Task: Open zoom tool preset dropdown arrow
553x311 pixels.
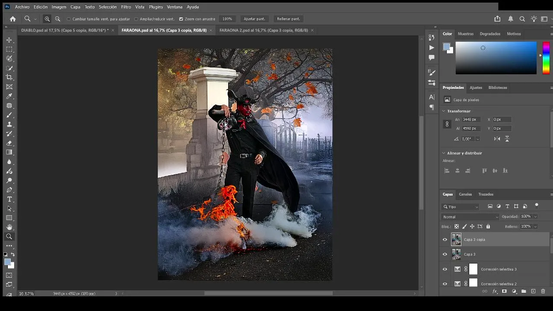Action: 35,19
